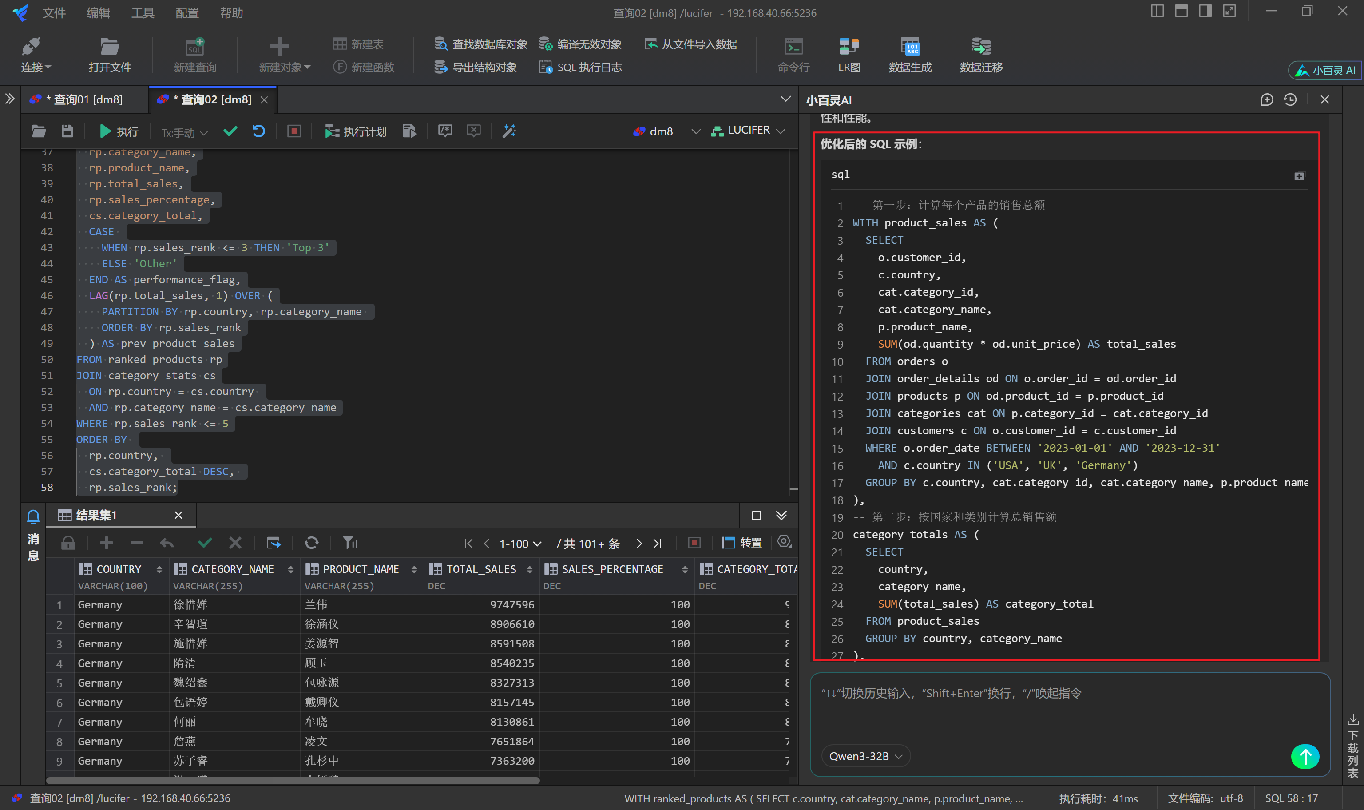Open the 执行计划 execution plan tool
Viewport: 1364px width, 810px height.
click(x=356, y=131)
